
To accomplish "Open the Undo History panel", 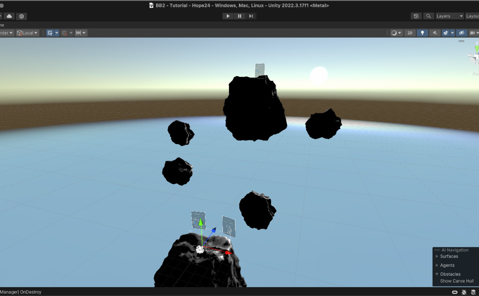I will point(416,16).
